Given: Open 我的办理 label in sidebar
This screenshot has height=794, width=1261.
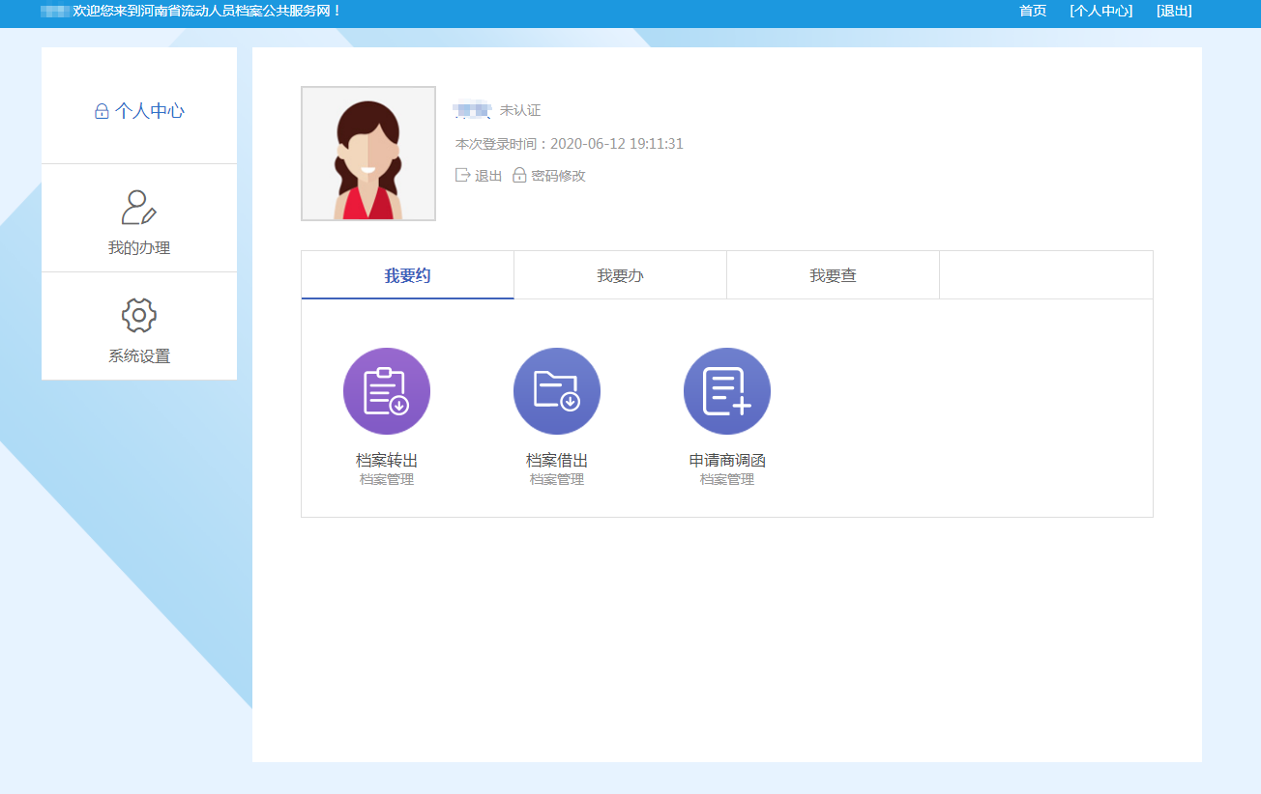Looking at the screenshot, I should [139, 248].
